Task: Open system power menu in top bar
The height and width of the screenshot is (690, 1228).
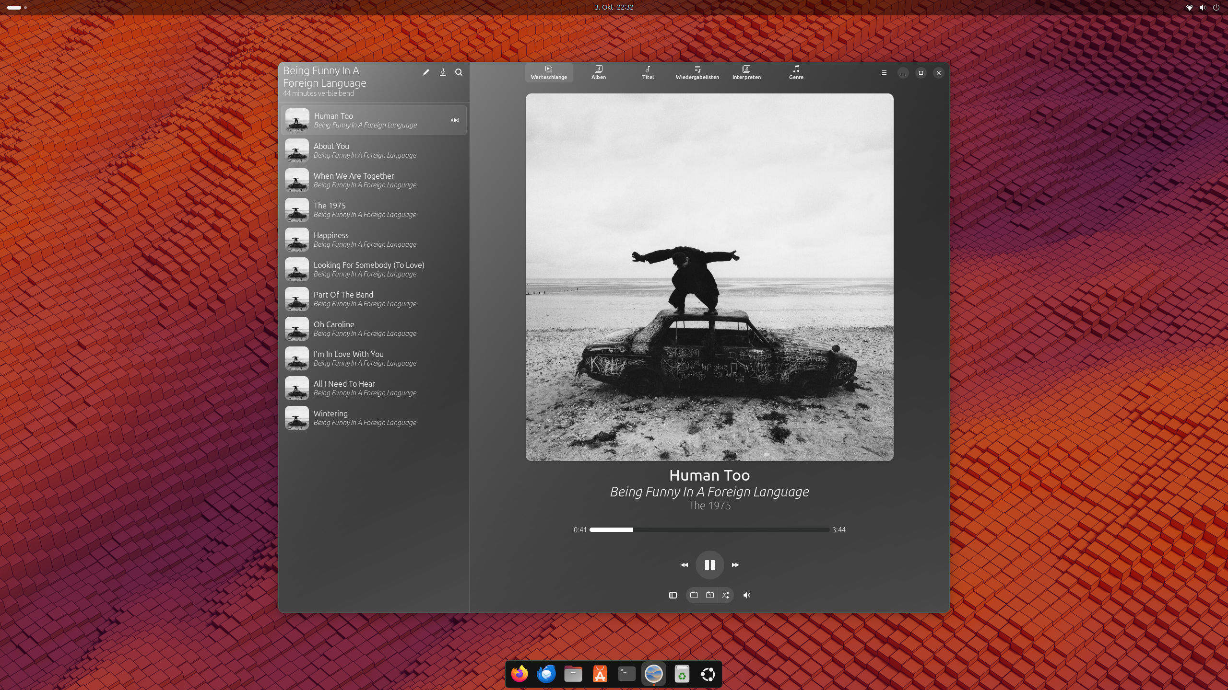Action: [1216, 8]
